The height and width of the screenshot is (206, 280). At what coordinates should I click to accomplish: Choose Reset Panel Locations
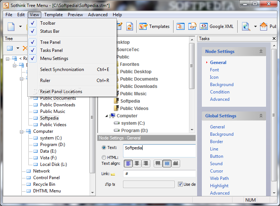click(72, 92)
